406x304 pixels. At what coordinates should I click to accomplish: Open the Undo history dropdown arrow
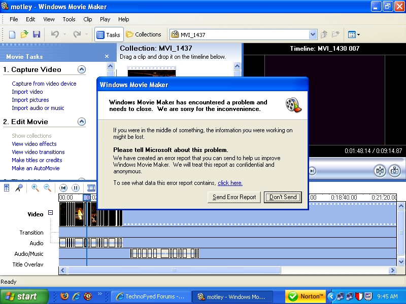(65, 34)
